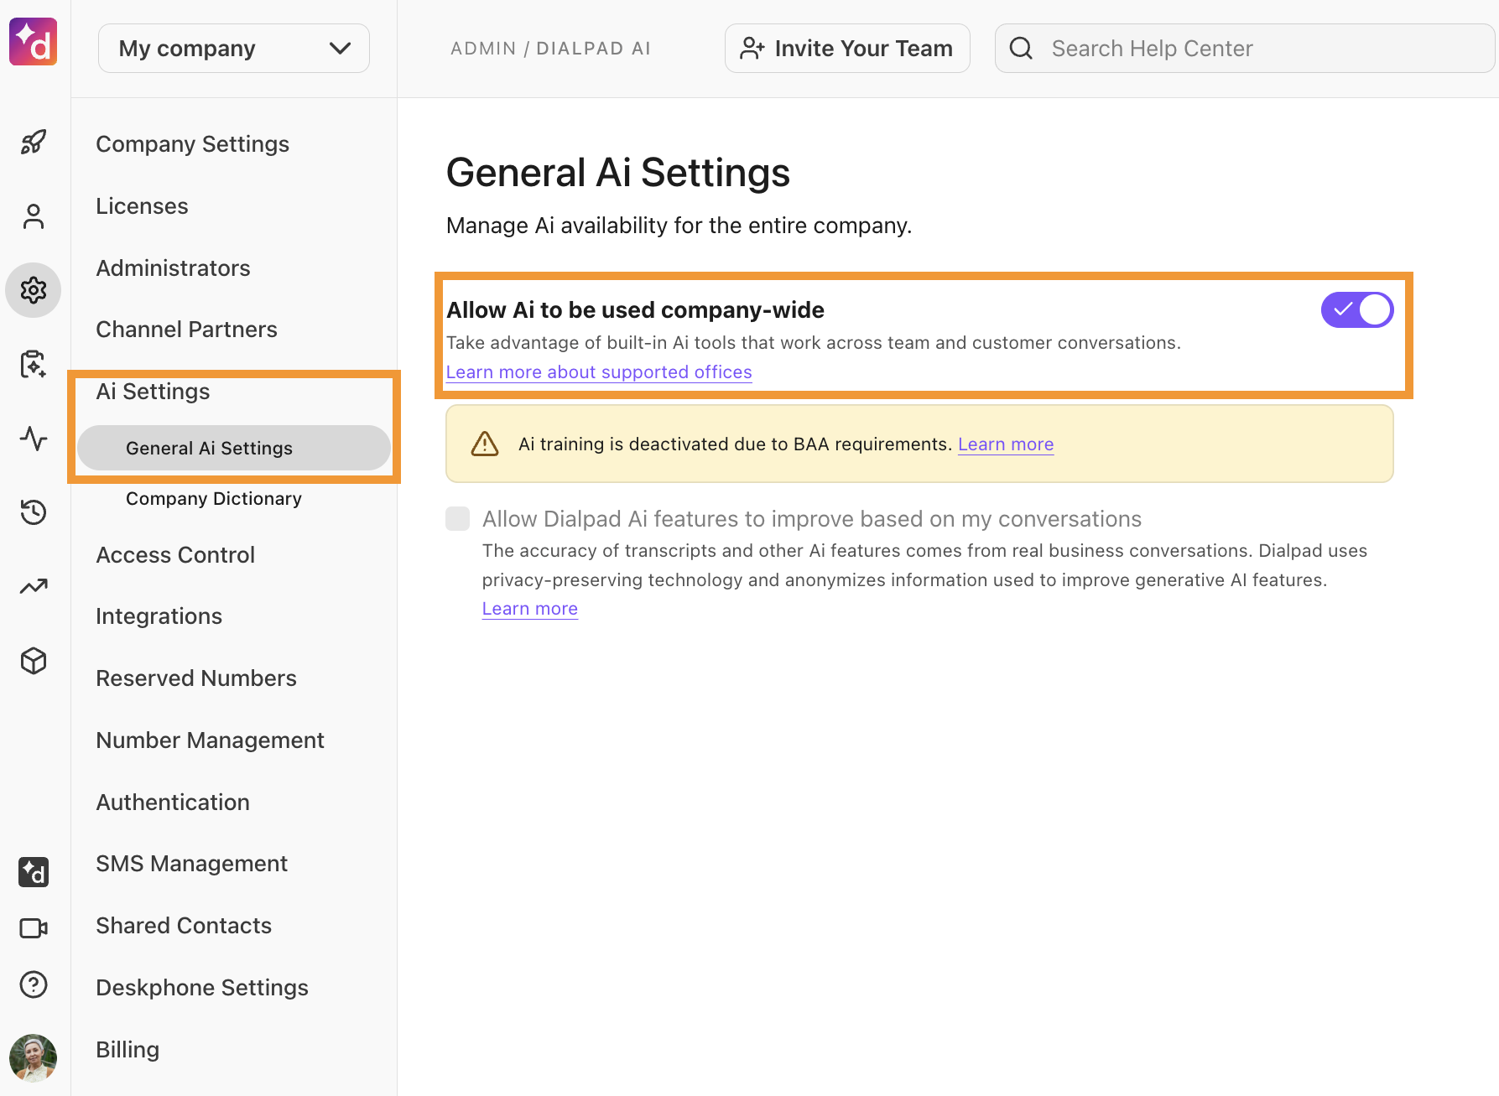Open Learn more link in BAA warning banner

[x=1006, y=444]
